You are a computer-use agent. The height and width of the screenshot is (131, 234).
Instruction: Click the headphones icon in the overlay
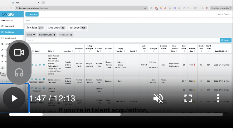(19, 73)
